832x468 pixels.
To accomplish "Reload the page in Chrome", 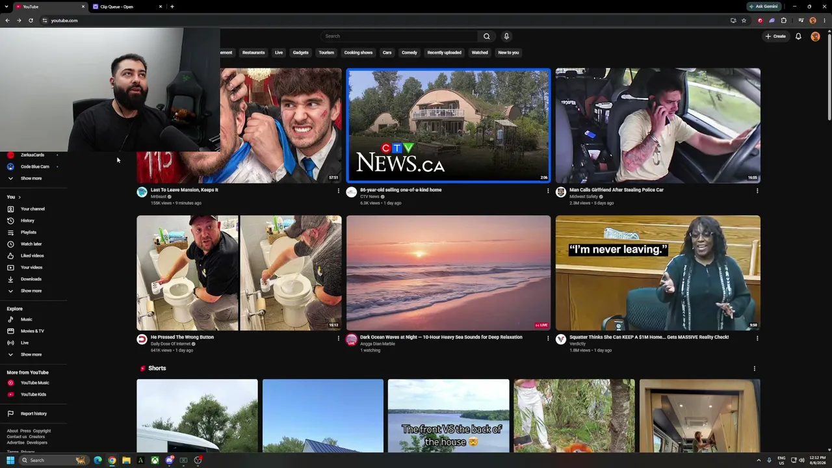I will (31, 20).
